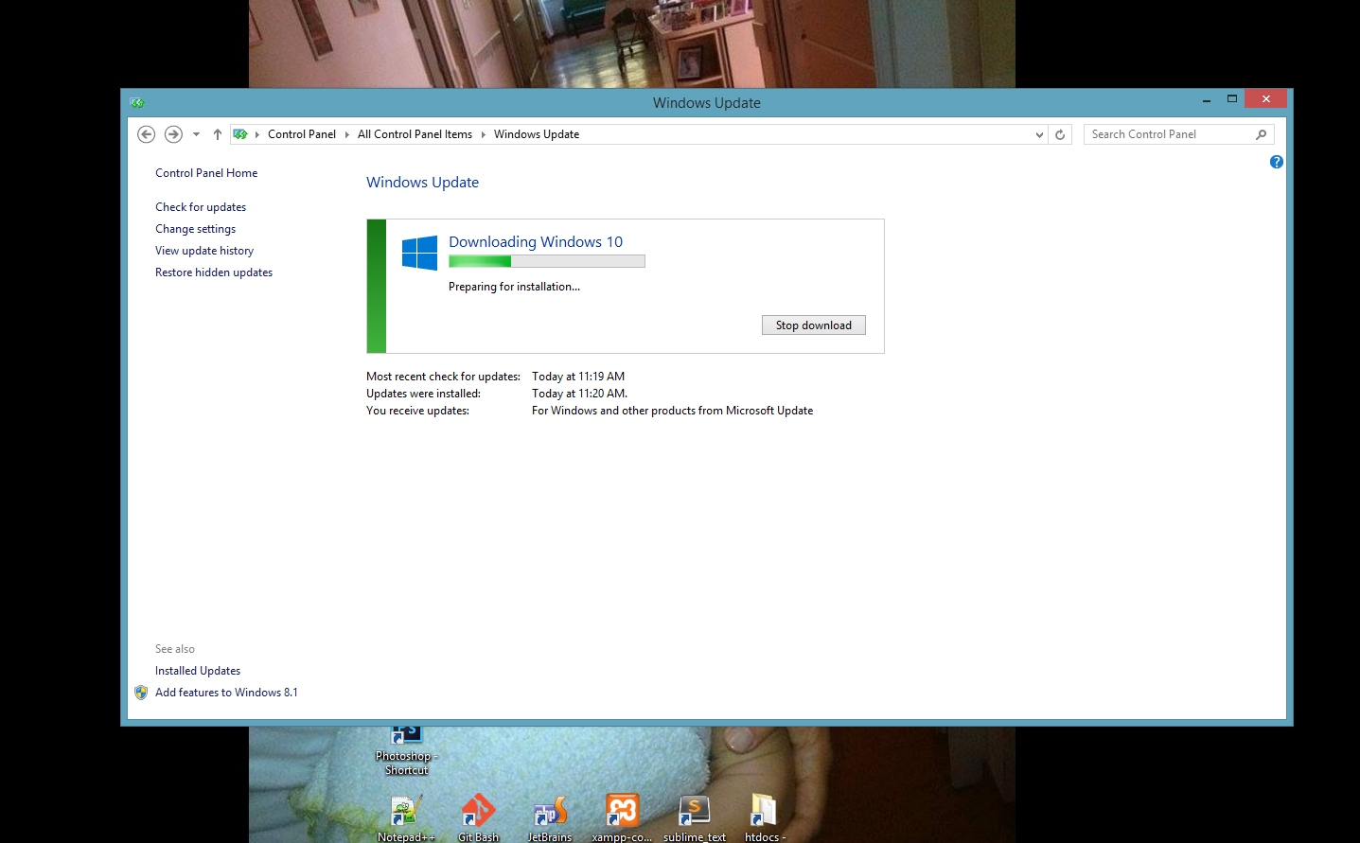Open Add features to Windows 8.1
This screenshot has height=843, width=1360.
pos(226,693)
